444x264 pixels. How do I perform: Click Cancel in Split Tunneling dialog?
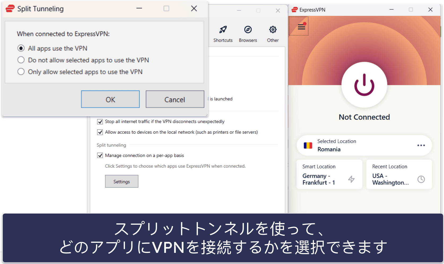point(175,99)
